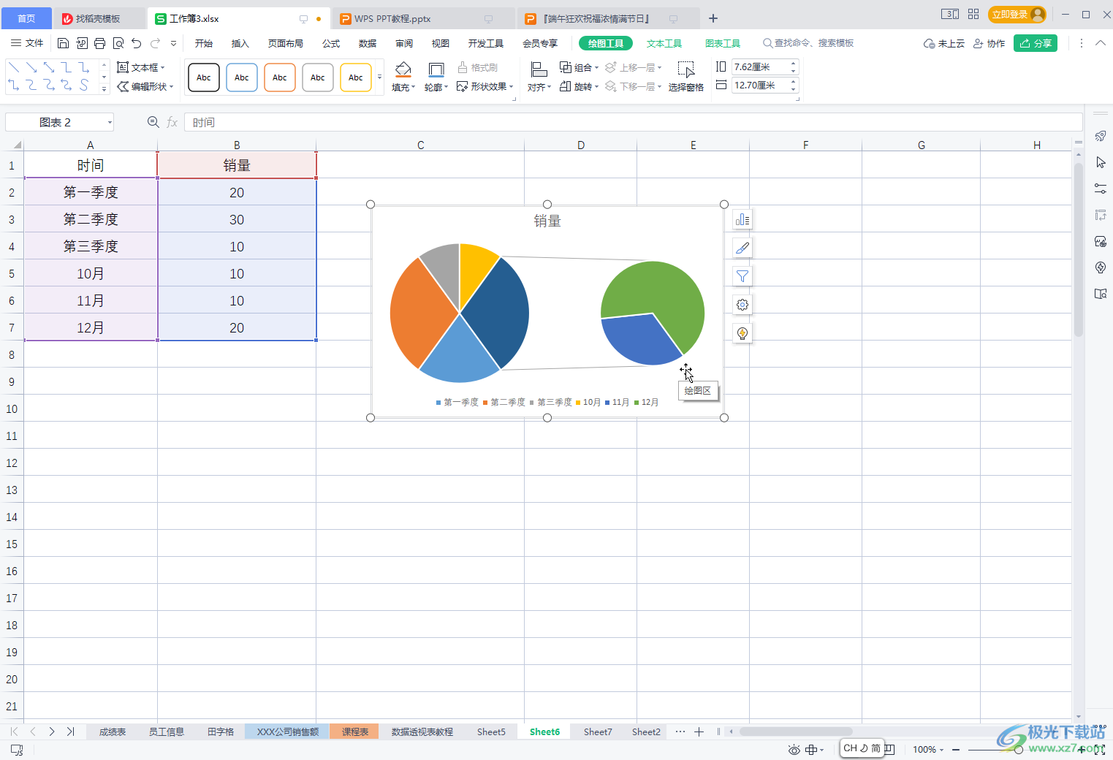This screenshot has height=760, width=1113.
Task: Open the name box dropdown arrow
Action: (110, 122)
